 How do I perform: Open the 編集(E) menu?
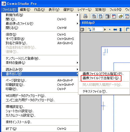[25, 10]
